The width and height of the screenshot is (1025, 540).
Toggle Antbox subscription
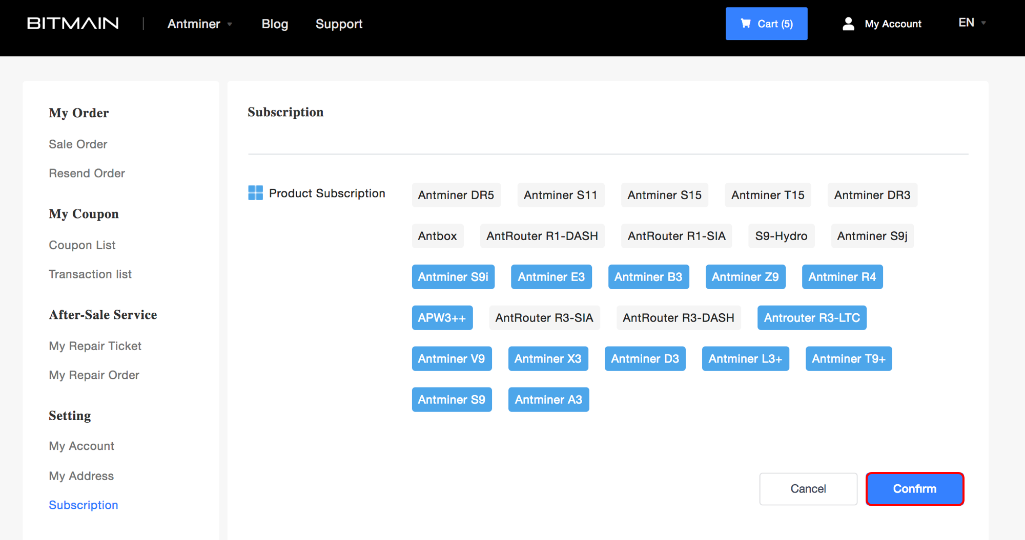tap(438, 236)
